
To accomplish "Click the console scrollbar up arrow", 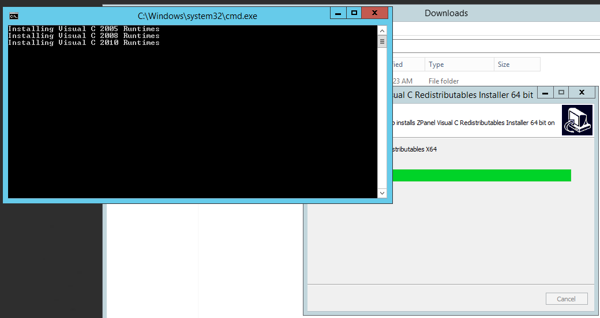I will pos(382,31).
